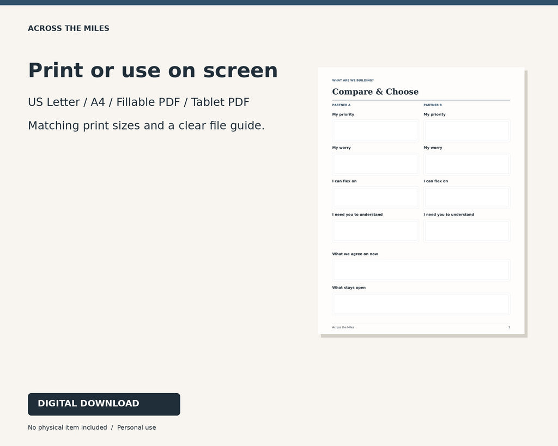Click the 'US Letter / A4 / Fillable PDF' line
The image size is (558, 446).
[x=138, y=102]
